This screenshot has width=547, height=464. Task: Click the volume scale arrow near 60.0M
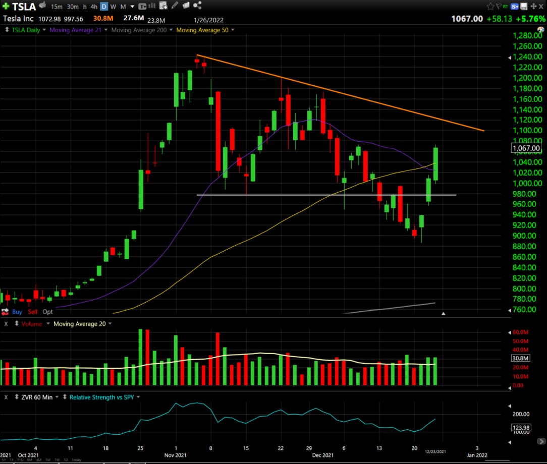(x=510, y=332)
